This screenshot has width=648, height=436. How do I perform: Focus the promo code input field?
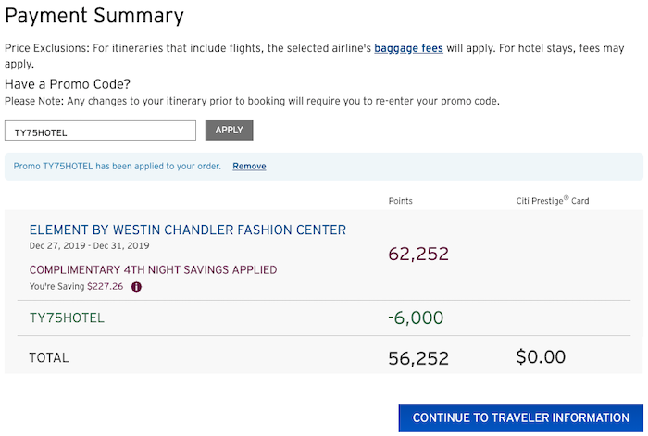(100, 131)
